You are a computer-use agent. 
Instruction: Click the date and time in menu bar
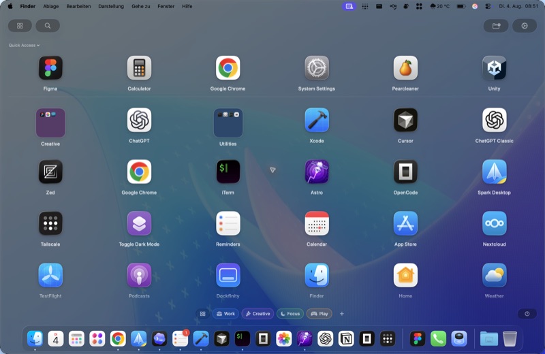click(518, 6)
